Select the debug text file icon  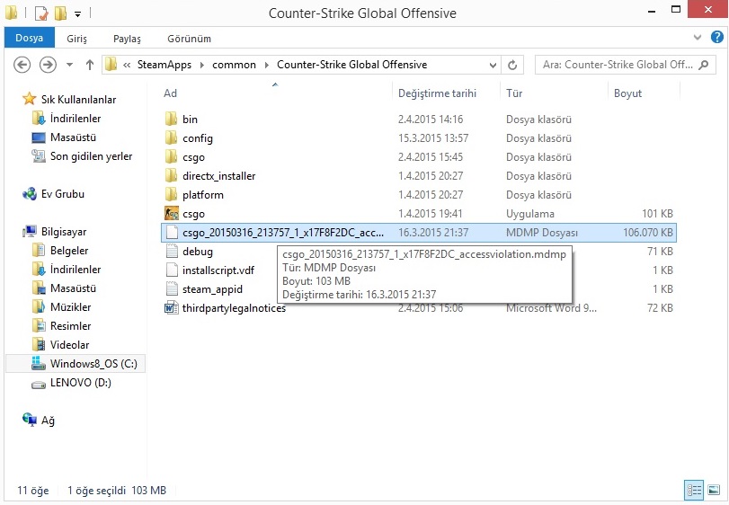172,252
